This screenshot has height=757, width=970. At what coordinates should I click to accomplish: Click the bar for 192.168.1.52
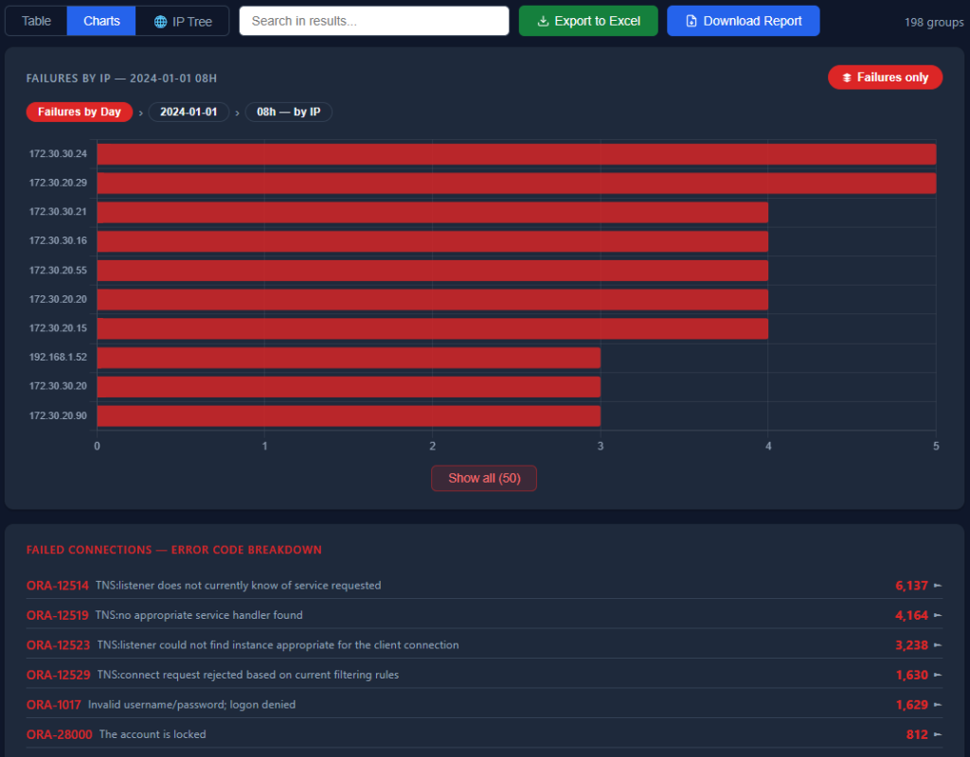point(349,358)
